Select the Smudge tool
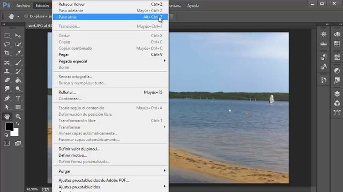The width and height of the screenshot is (343, 192). pos(7,89)
